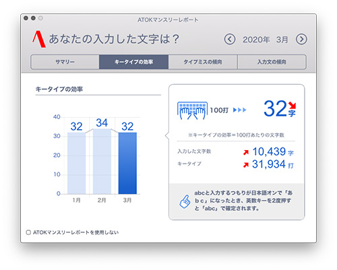Click the window title ATOKマンスリーレポート

[168, 20]
